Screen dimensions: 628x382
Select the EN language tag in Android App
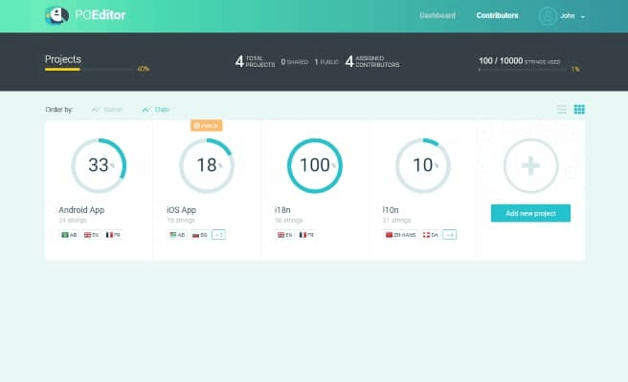click(x=91, y=235)
